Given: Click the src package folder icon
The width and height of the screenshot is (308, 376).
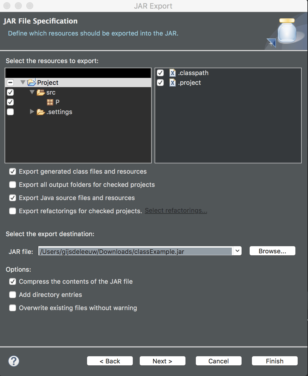Looking at the screenshot, I should click(41, 92).
